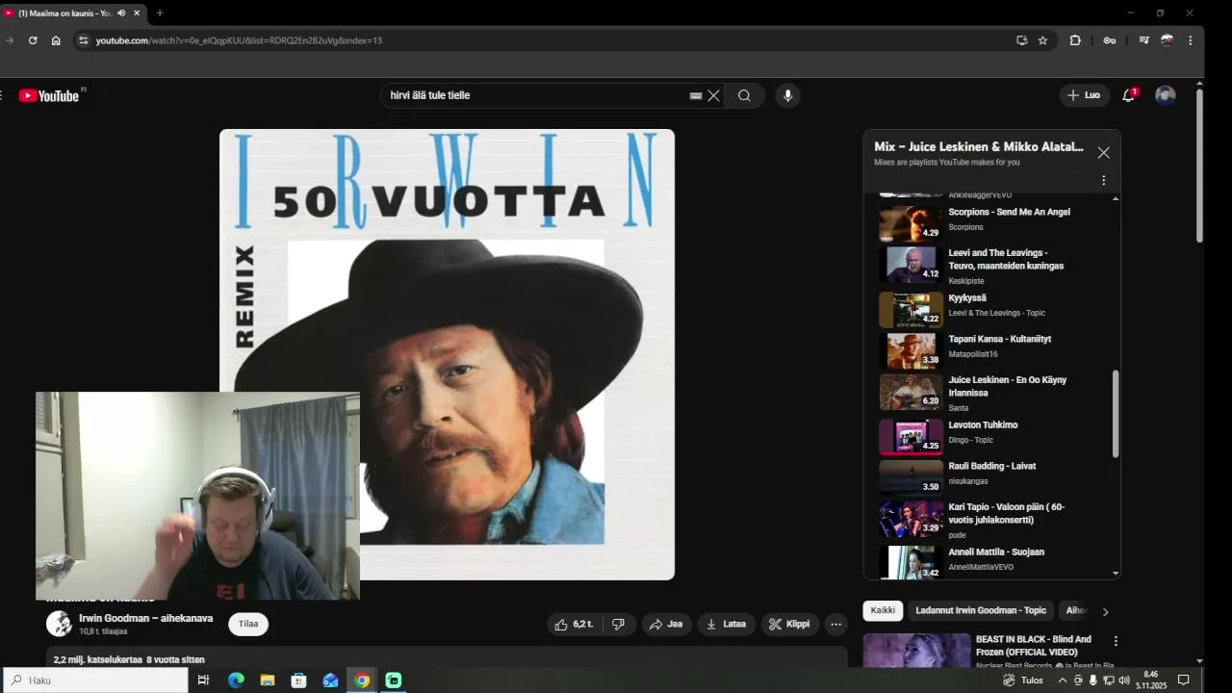Screen dimensions: 1232x693
Task: Select the Kaikki filter chip
Action: click(883, 610)
